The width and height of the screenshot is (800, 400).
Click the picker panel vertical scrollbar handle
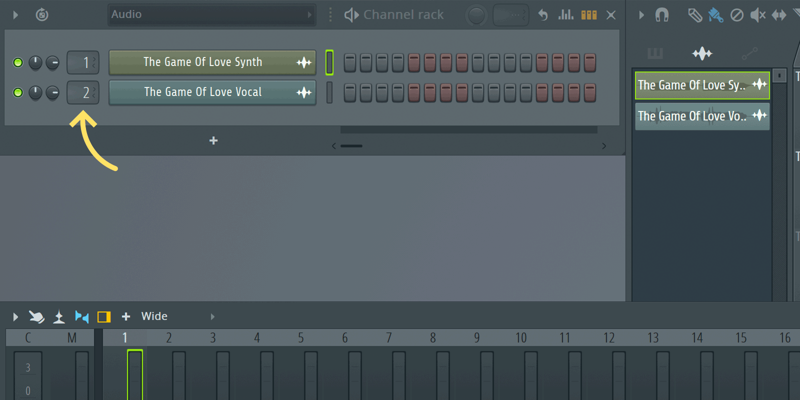coord(779,75)
